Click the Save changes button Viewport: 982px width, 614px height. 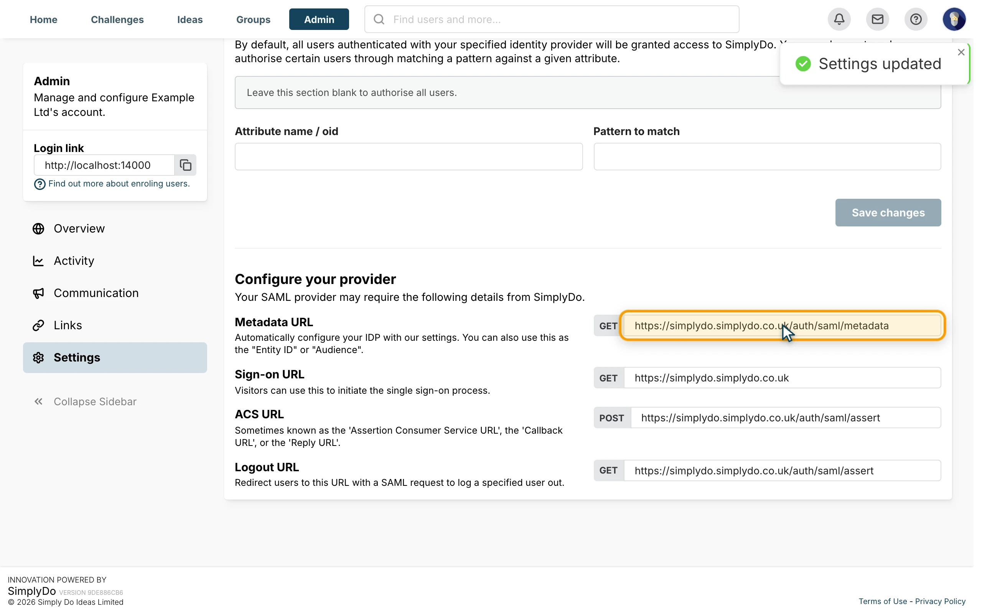pos(888,212)
